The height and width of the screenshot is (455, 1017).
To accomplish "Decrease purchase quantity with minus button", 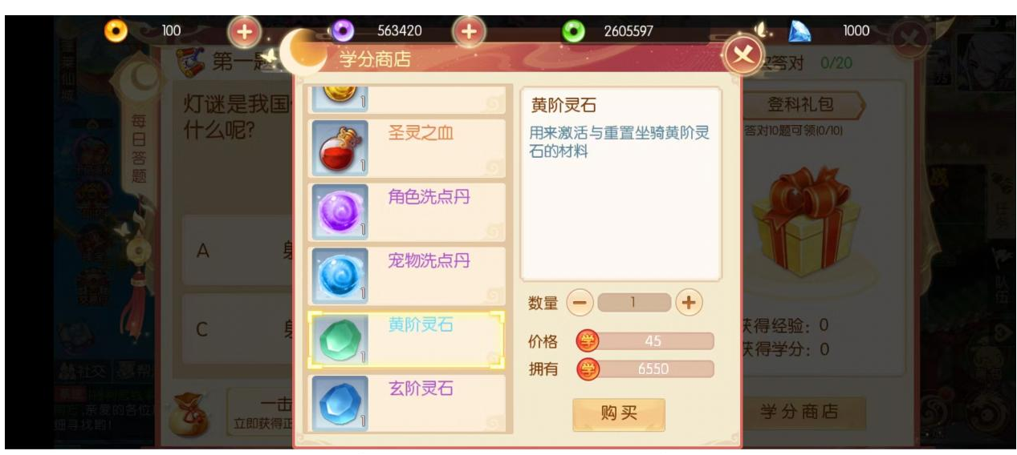I will click(x=581, y=303).
